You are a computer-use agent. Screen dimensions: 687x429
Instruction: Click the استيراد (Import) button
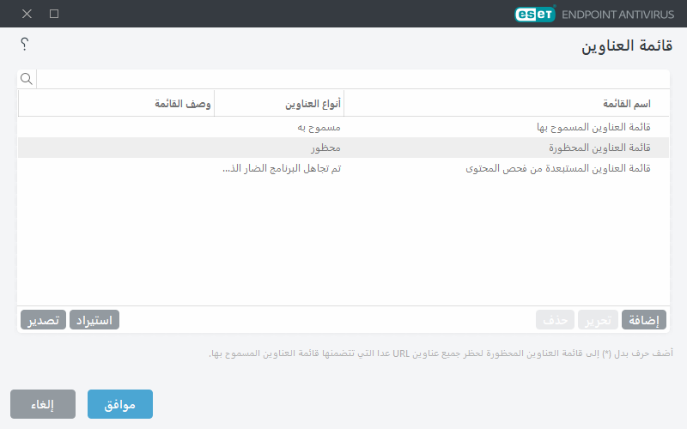[94, 319]
